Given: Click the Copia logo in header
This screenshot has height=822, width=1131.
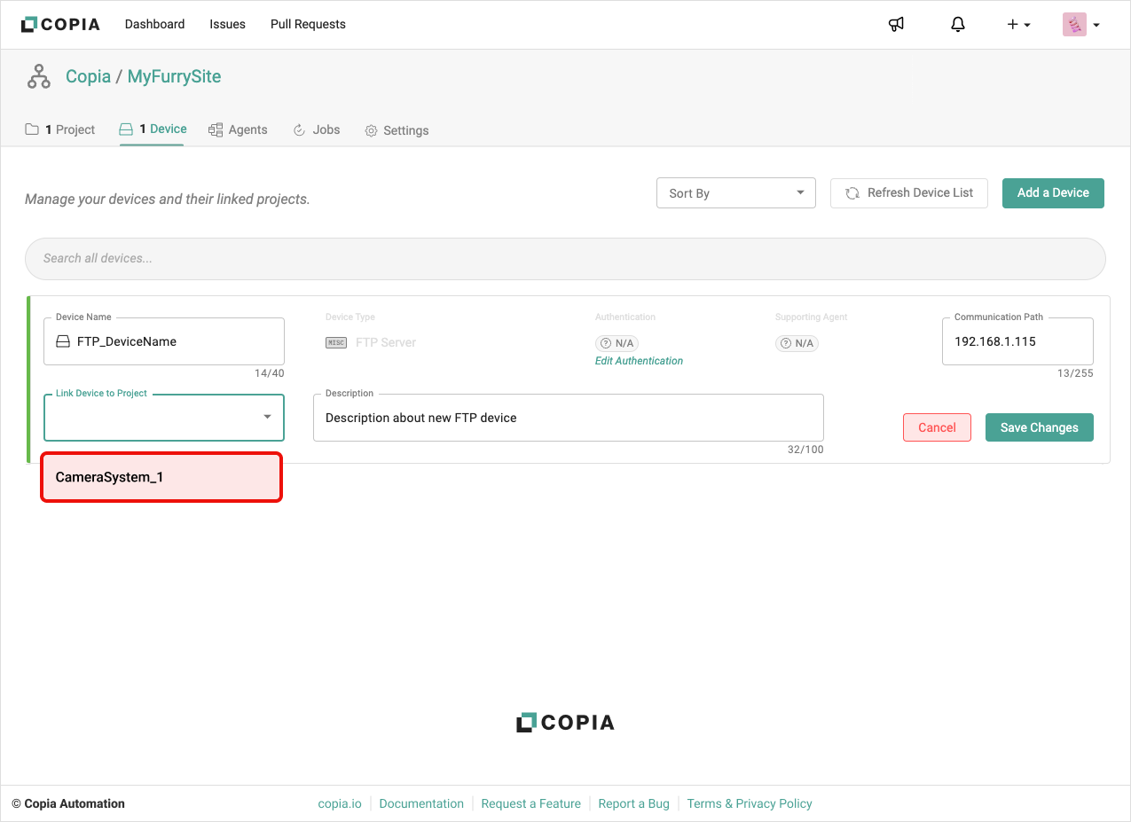Looking at the screenshot, I should 60,25.
